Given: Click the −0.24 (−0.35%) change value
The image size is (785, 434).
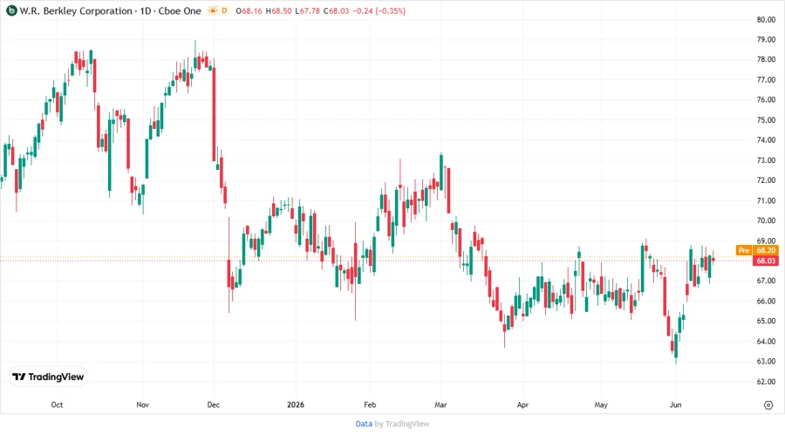Looking at the screenshot, I should click(x=379, y=10).
